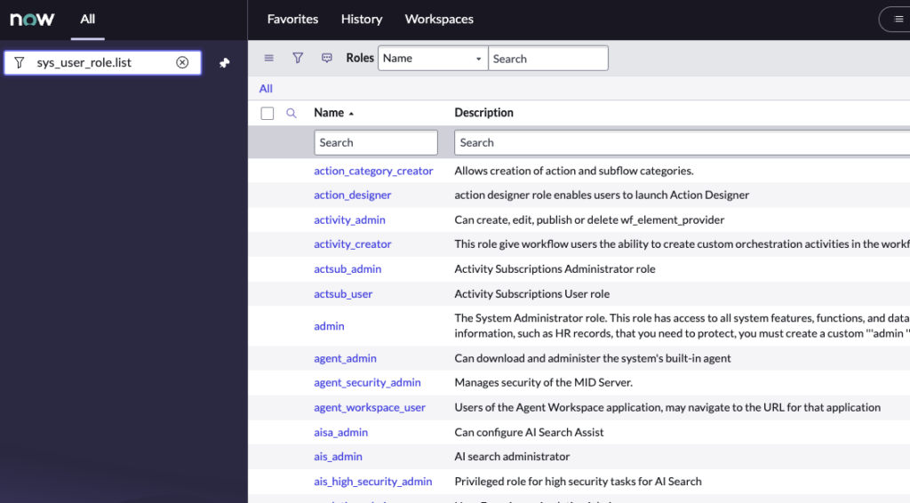Viewport: 910px width, 503px height.
Task: Open the activity stream chat icon
Action: [327, 58]
